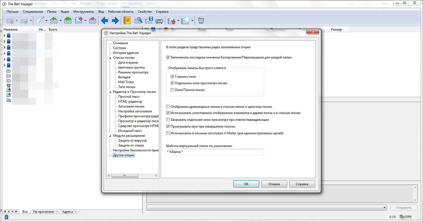423x222 pixels.
Task: Jump to last tab with navigation arrow
Action: (x=17, y=212)
